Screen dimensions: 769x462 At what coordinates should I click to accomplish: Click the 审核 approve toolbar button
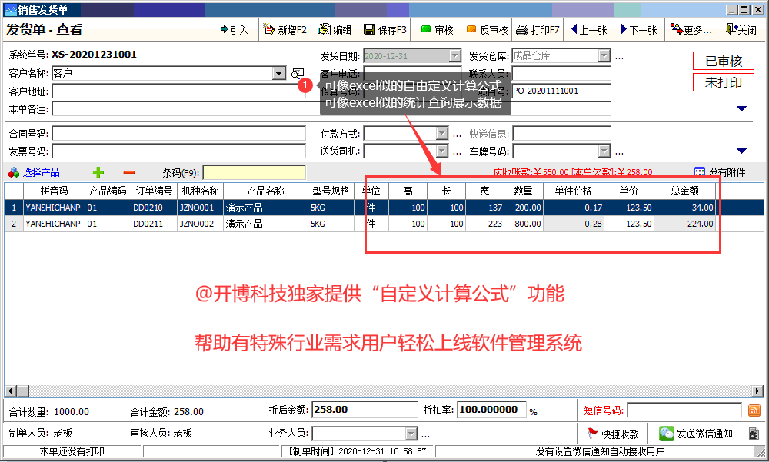point(438,30)
